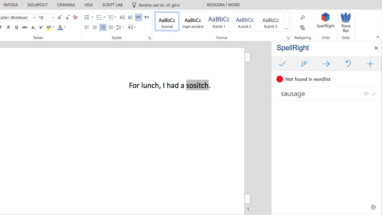Click the Find magnifier icon in Redigering
Viewport: 382px width, 215px height.
tap(303, 18)
